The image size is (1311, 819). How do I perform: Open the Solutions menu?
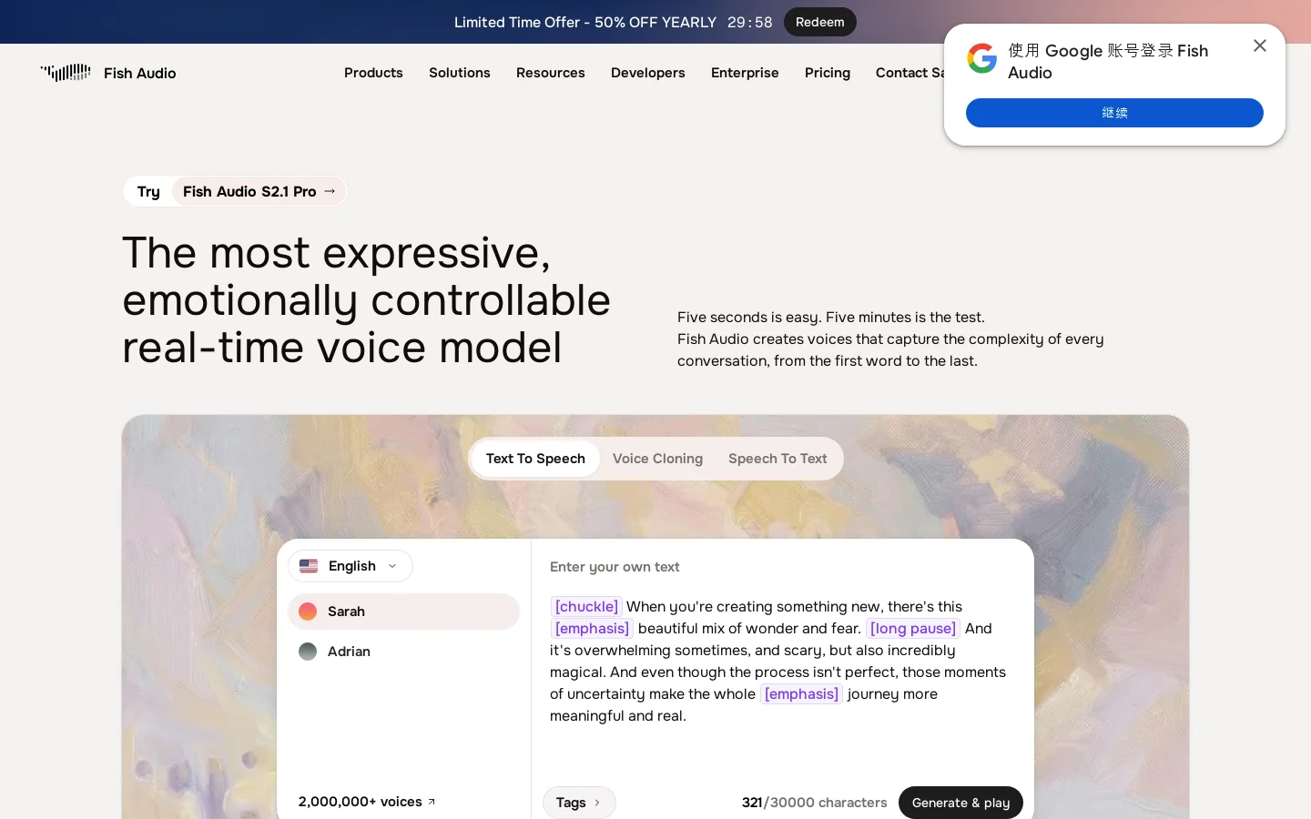pos(460,73)
